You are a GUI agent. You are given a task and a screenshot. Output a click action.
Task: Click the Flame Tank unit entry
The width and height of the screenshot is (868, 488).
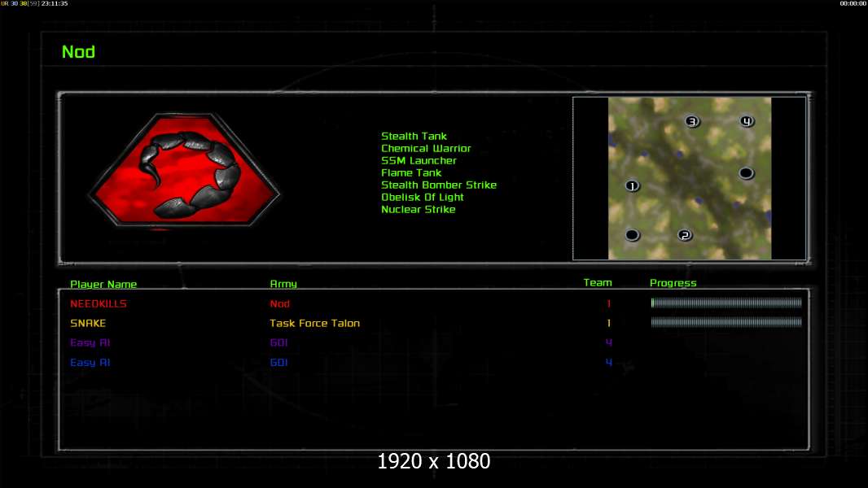pyautogui.click(x=410, y=172)
